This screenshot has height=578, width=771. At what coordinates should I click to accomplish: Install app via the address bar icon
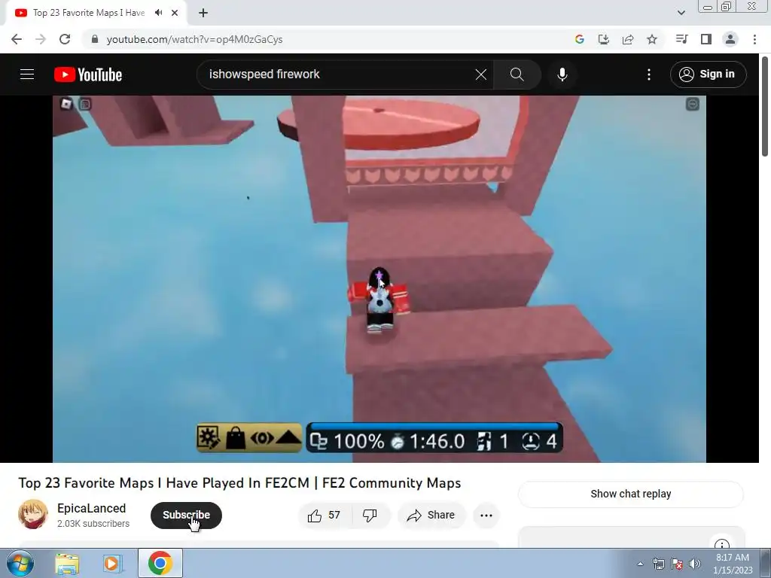(604, 39)
